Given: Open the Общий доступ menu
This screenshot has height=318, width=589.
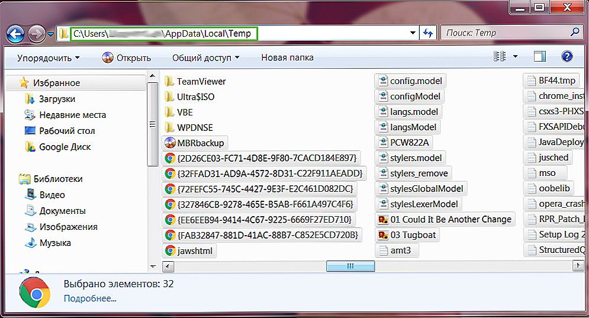Looking at the screenshot, I should coord(205,58).
